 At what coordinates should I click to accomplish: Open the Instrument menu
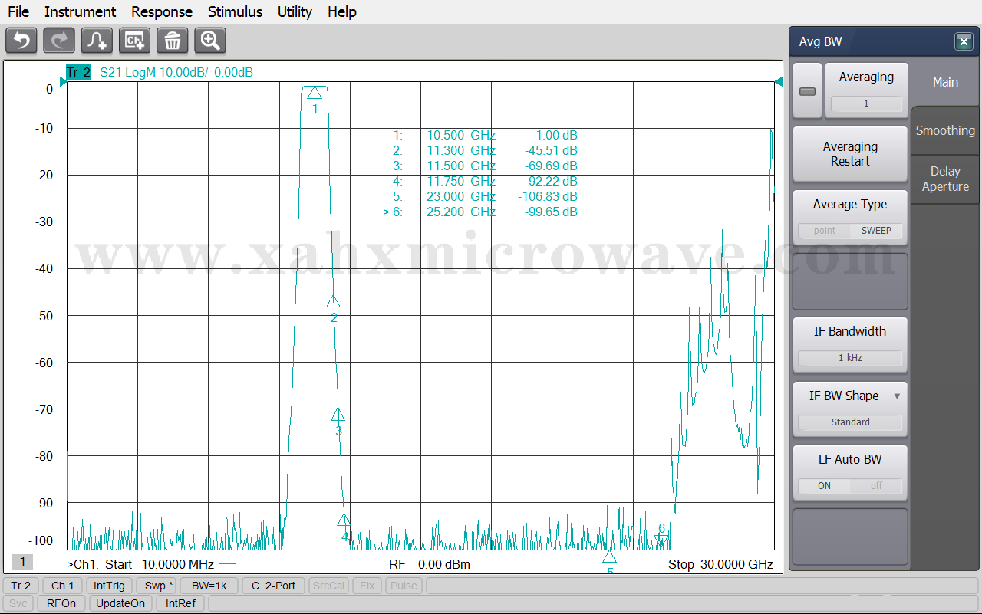tap(80, 11)
